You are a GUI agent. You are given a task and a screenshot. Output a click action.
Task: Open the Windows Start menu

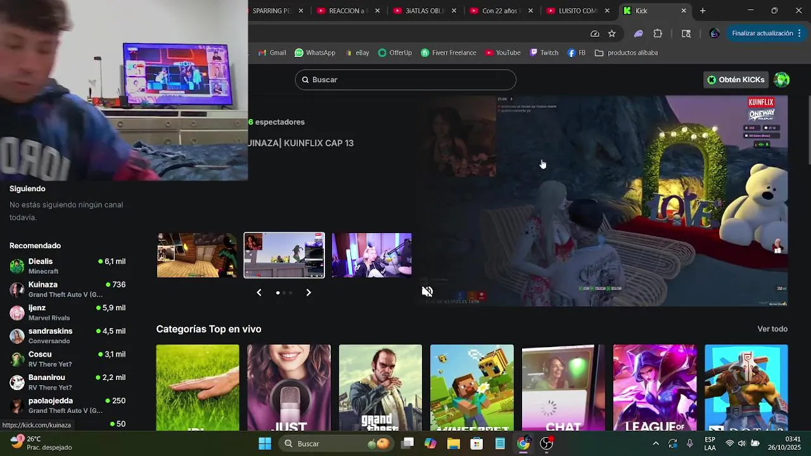[265, 443]
